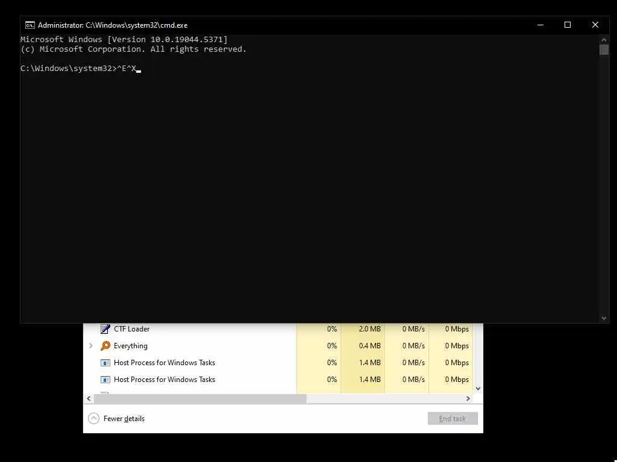Click the End task button
617x462 pixels.
[x=453, y=419]
